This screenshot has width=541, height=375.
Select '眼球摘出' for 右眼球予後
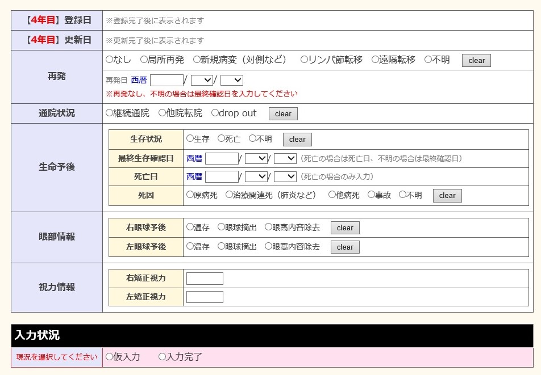tap(221, 227)
